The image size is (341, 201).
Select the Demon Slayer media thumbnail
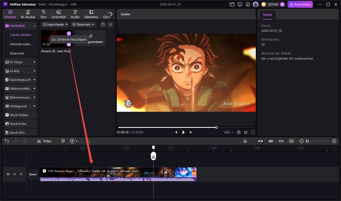click(57, 39)
